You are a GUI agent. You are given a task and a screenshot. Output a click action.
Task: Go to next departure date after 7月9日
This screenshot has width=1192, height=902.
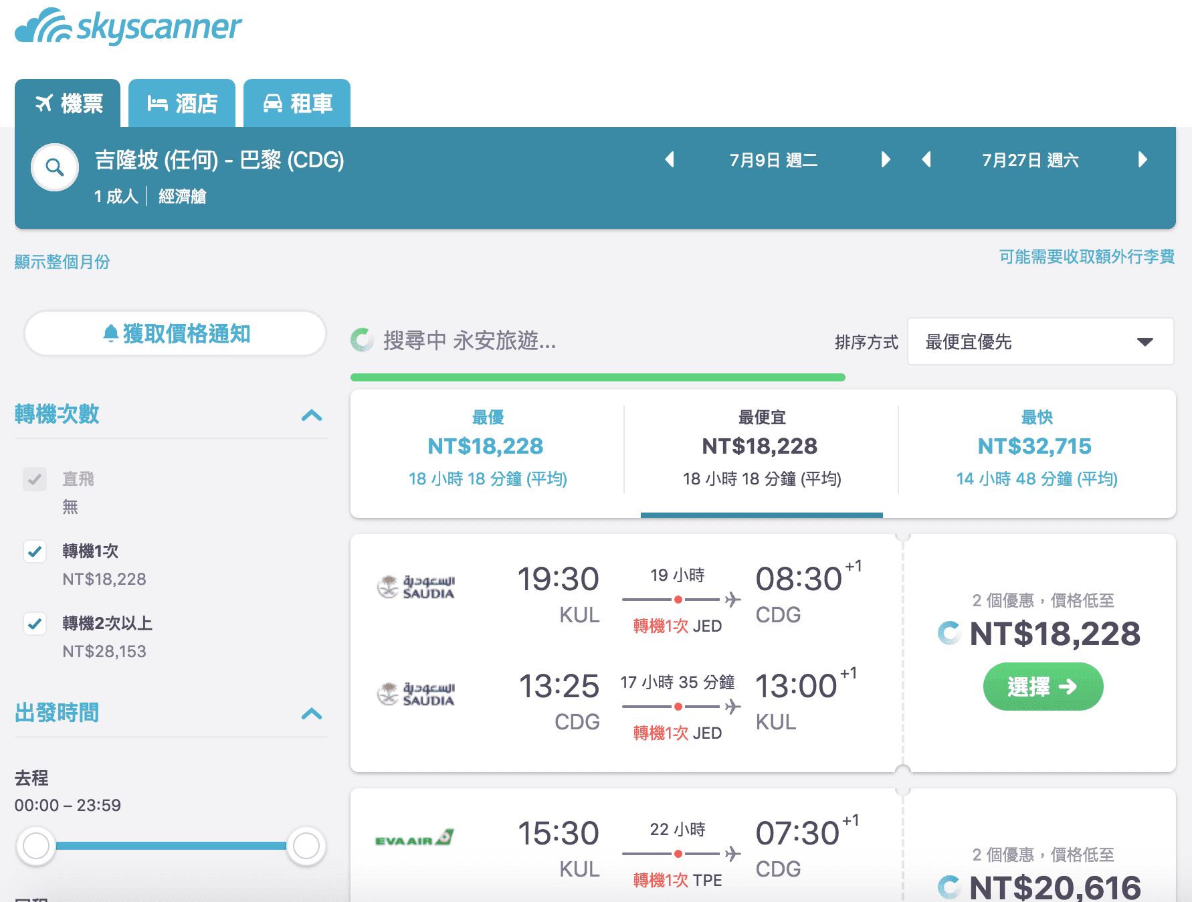pos(886,160)
